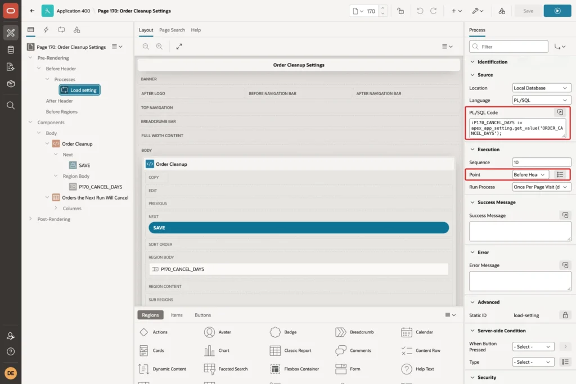Collapse the Execution section
This screenshot has height=384, width=576.
coord(472,150)
